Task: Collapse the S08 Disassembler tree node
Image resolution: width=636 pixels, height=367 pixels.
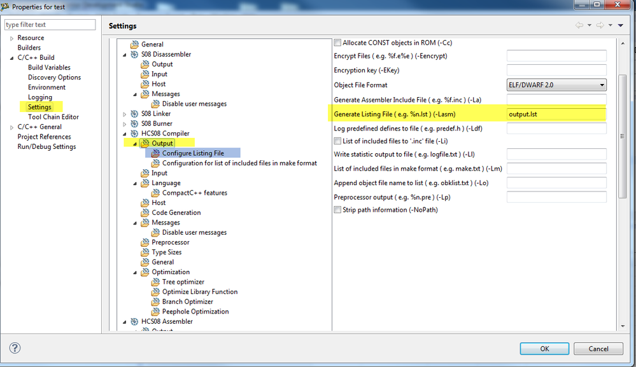Action: (x=125, y=55)
